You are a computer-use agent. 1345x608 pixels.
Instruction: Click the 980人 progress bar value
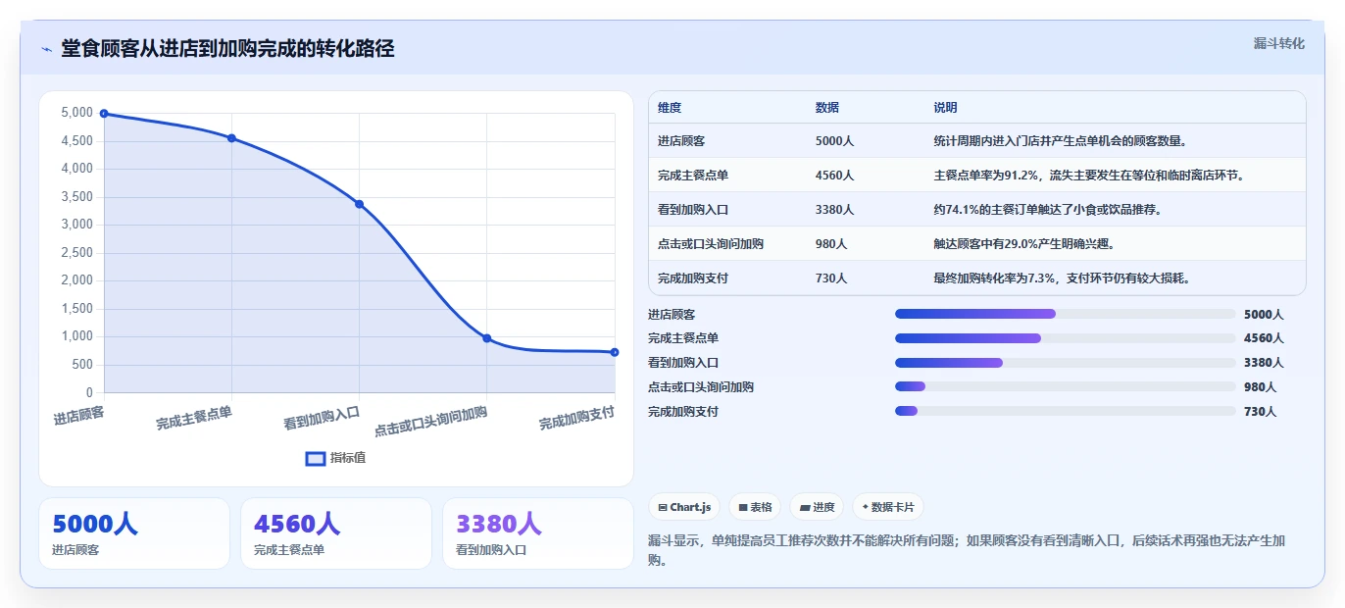(1260, 387)
